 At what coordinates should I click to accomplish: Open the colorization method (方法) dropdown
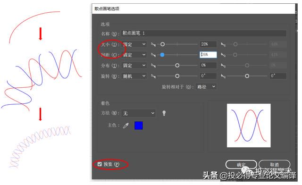click(138, 113)
